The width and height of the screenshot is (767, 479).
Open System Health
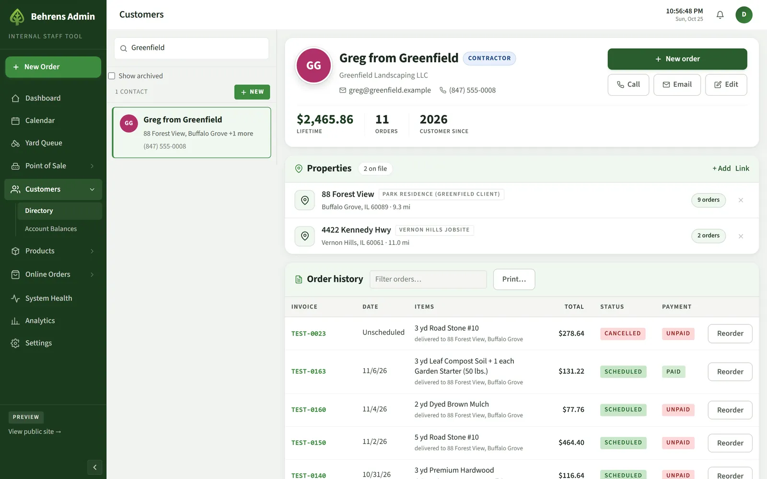pos(53,298)
